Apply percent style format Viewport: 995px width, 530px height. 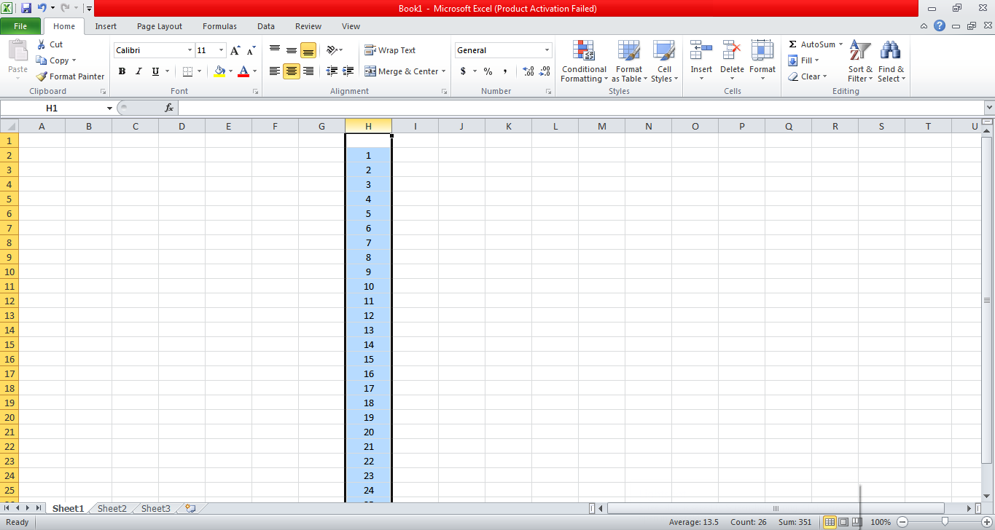click(488, 71)
